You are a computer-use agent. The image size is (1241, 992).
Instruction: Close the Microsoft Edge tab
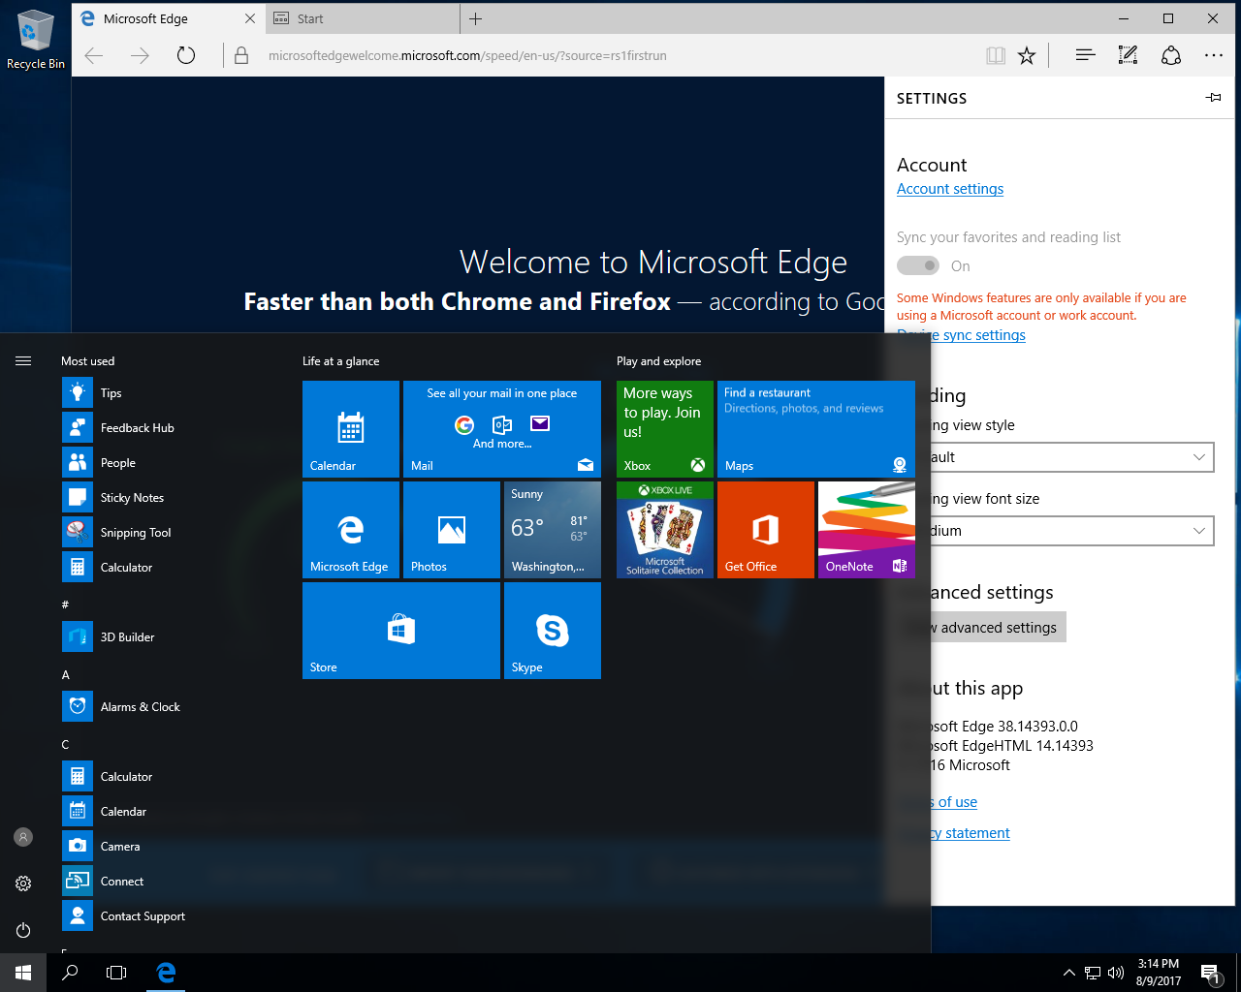coord(250,18)
